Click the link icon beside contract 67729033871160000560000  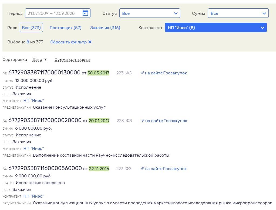click(143, 168)
